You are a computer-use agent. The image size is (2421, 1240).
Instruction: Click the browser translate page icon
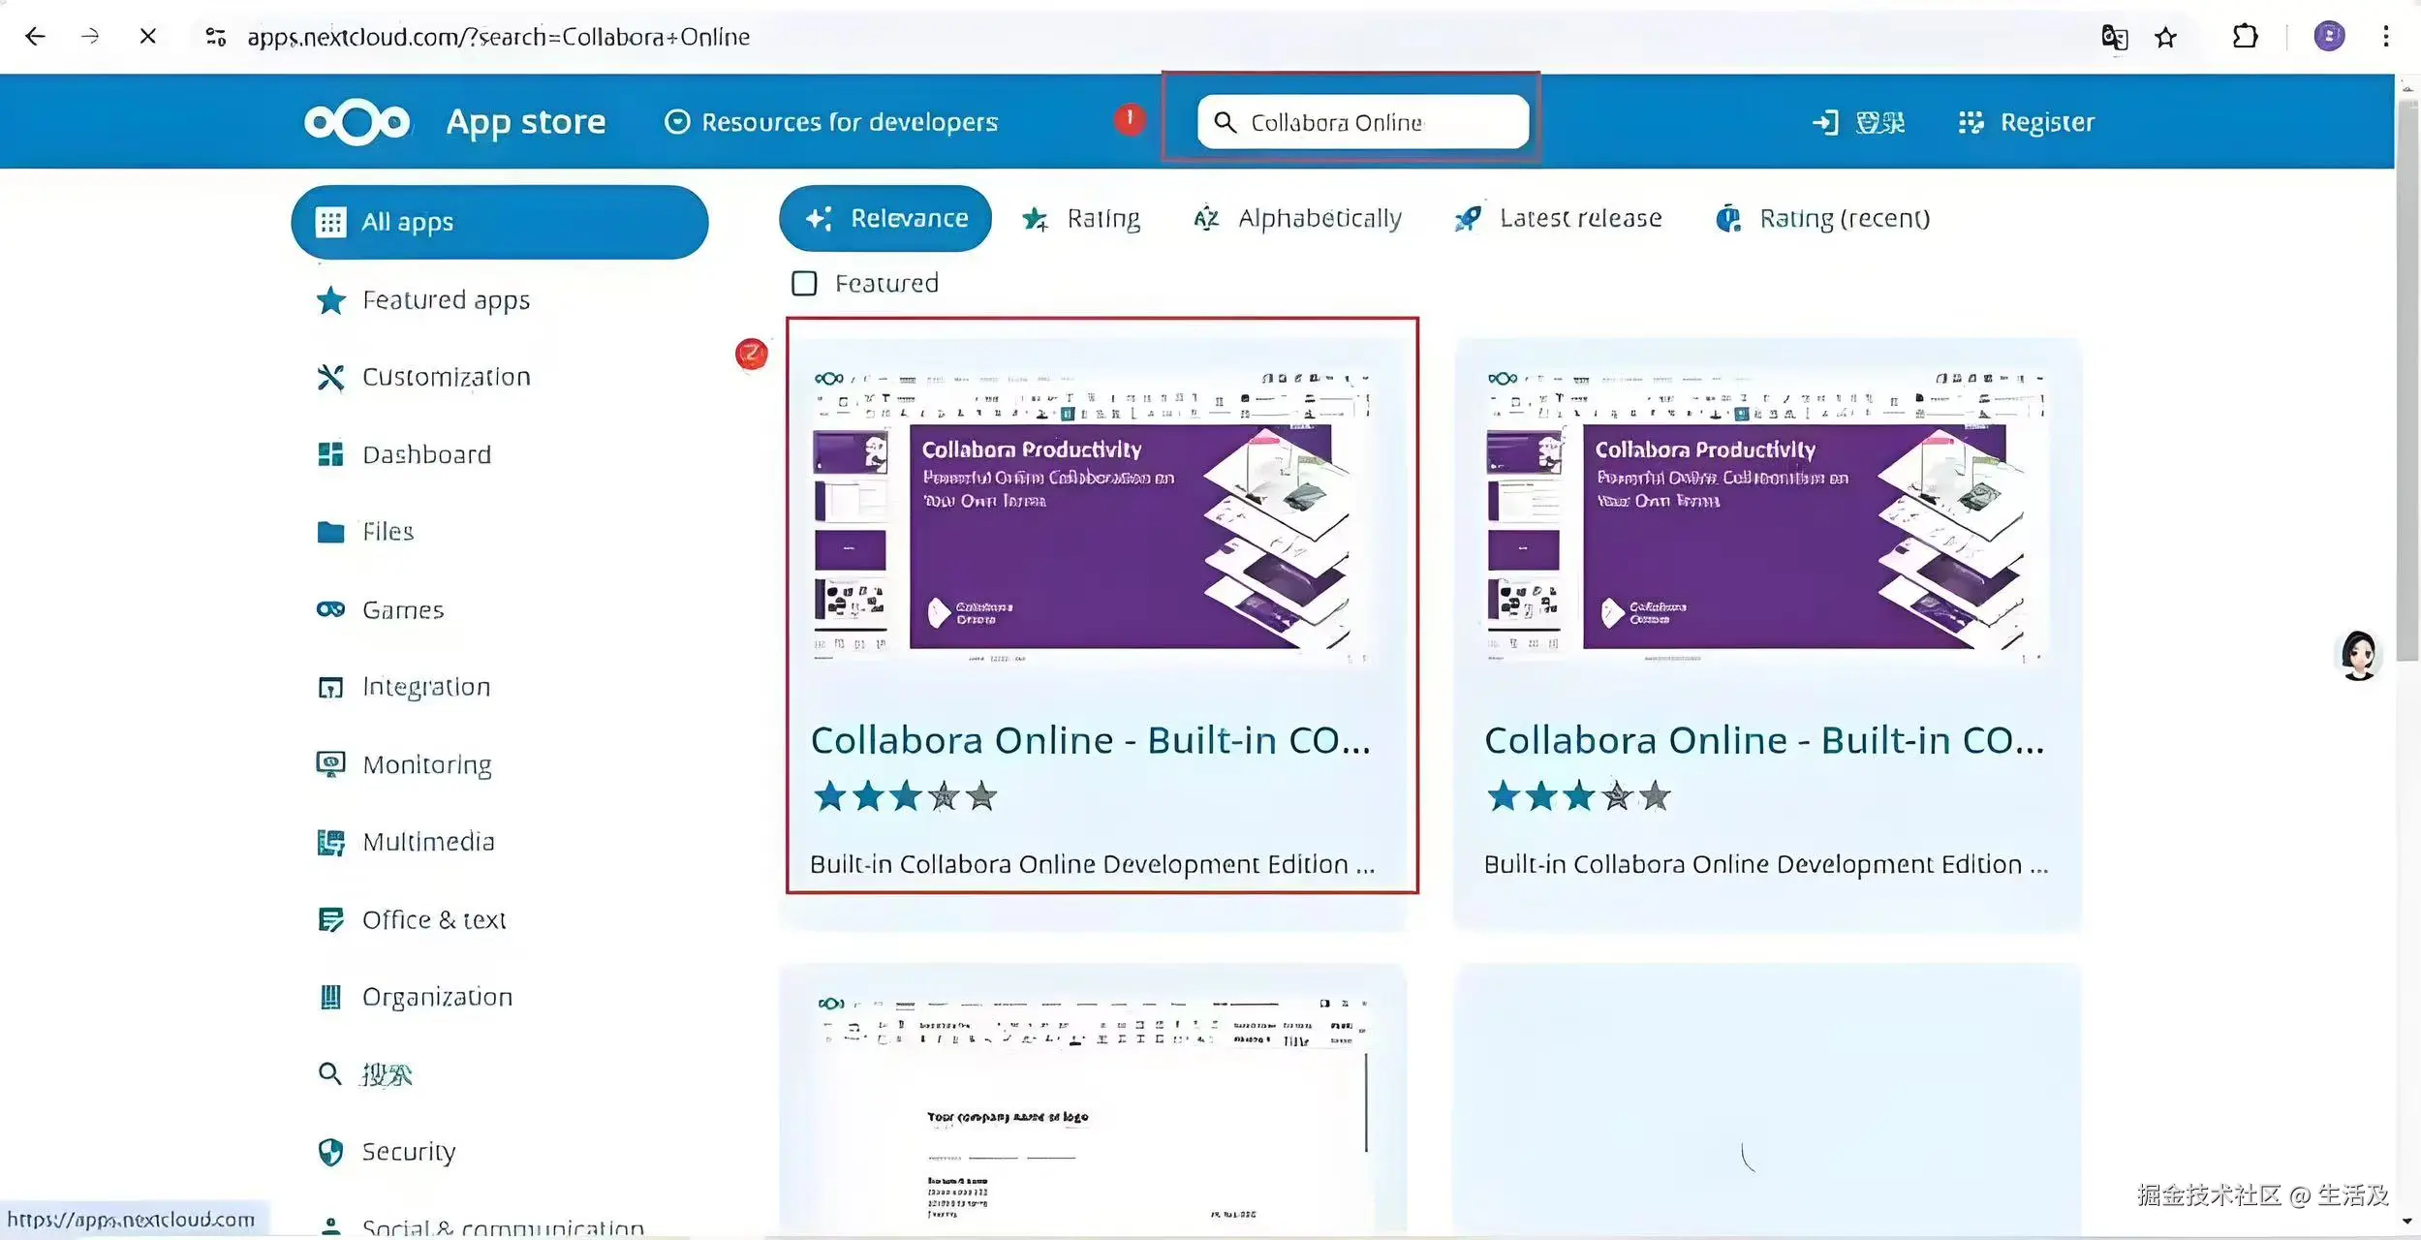2113,37
